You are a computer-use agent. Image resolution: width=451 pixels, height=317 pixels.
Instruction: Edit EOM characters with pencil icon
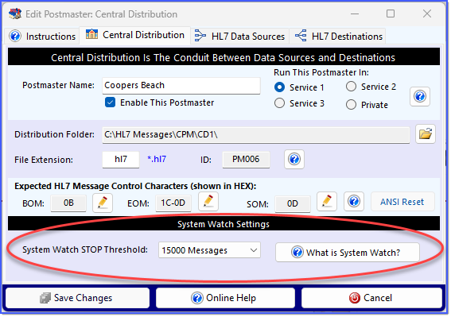click(208, 201)
